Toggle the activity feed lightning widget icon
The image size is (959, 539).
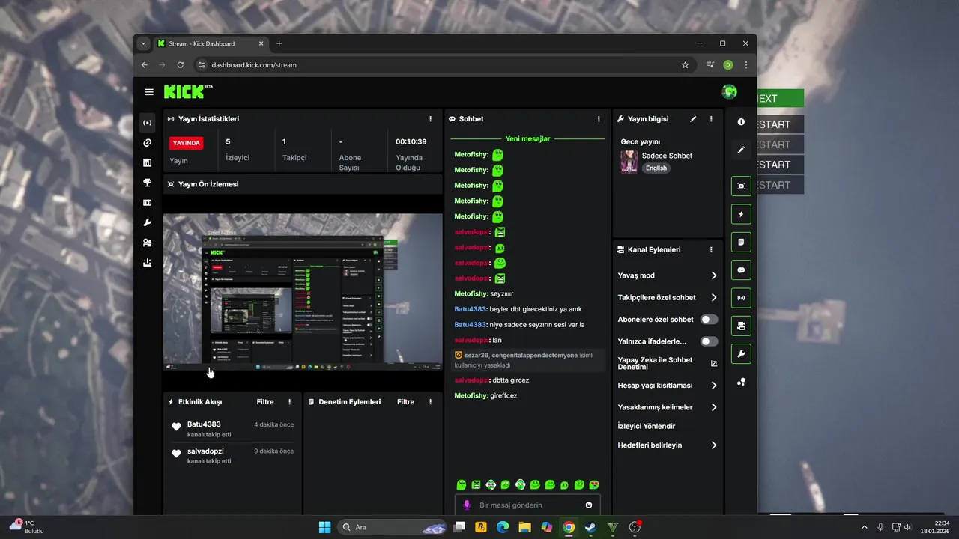(x=741, y=214)
